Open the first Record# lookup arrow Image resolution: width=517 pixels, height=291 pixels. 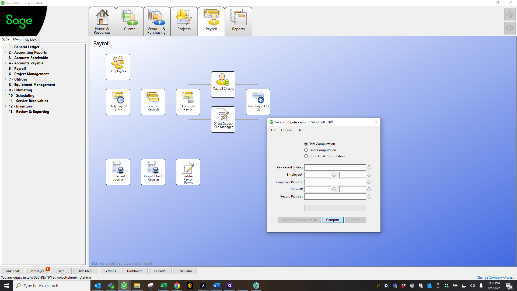334,189
